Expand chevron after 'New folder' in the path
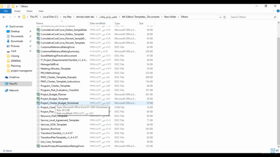This screenshot has width=280, height=157. [x=178, y=17]
